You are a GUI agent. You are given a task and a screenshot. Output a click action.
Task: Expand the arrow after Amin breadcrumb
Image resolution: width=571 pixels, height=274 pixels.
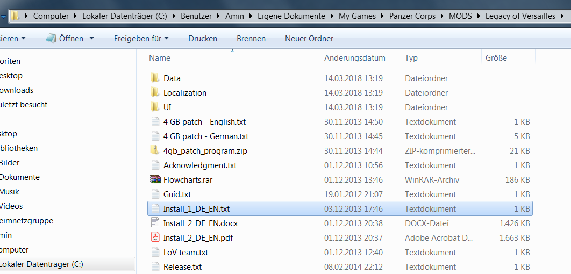251,16
